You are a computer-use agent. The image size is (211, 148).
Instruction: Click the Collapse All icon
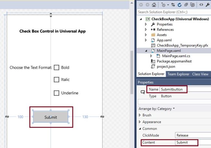click(x=186, y=5)
